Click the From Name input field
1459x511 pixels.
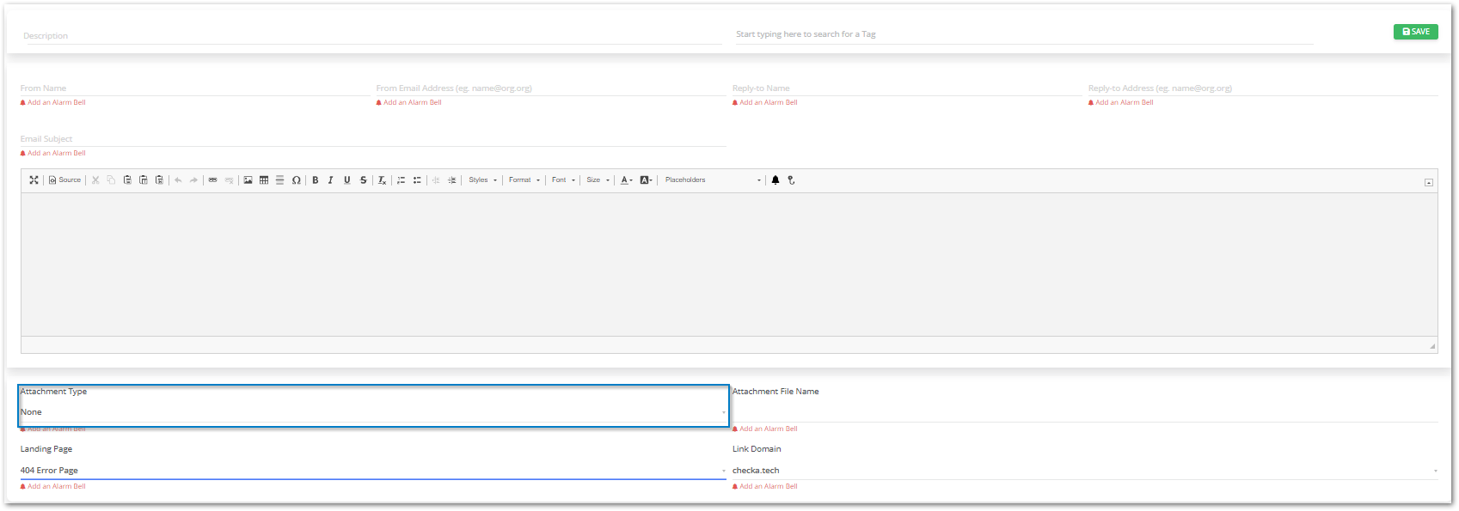click(194, 88)
